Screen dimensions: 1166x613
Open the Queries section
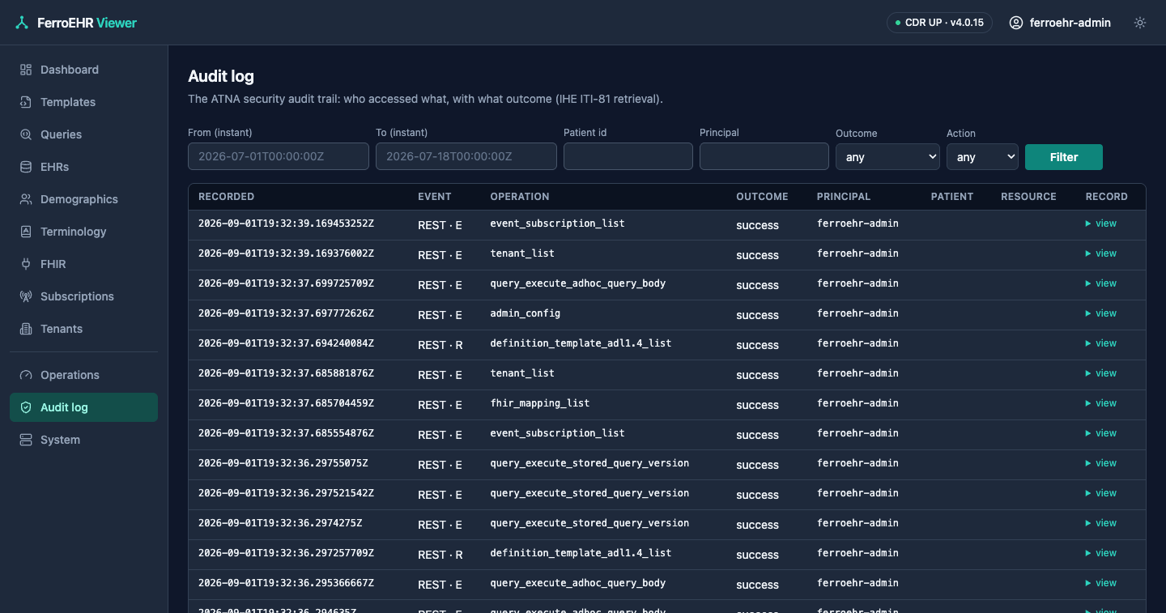point(83,134)
